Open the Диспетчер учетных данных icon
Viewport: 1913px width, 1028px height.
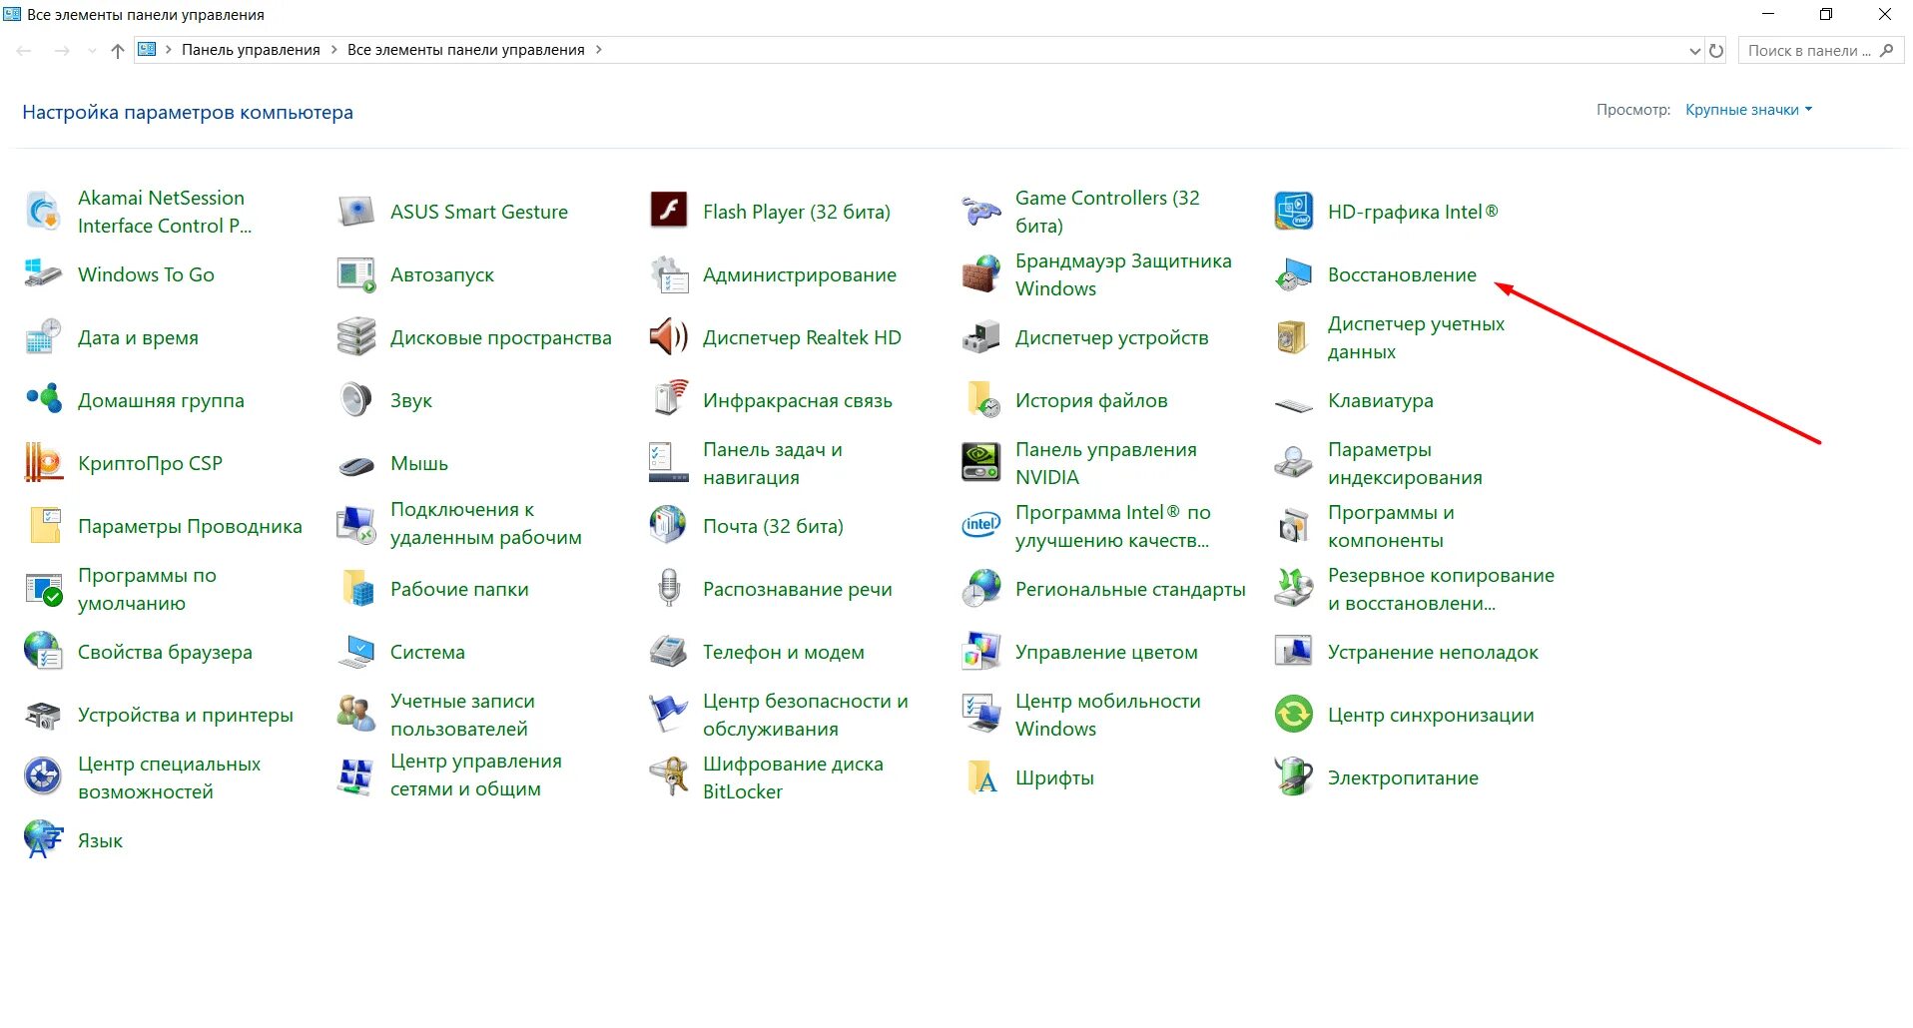[1293, 337]
